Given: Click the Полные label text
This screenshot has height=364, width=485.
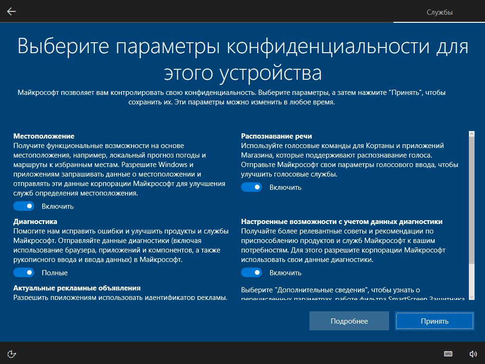Looking at the screenshot, I should coord(55,273).
